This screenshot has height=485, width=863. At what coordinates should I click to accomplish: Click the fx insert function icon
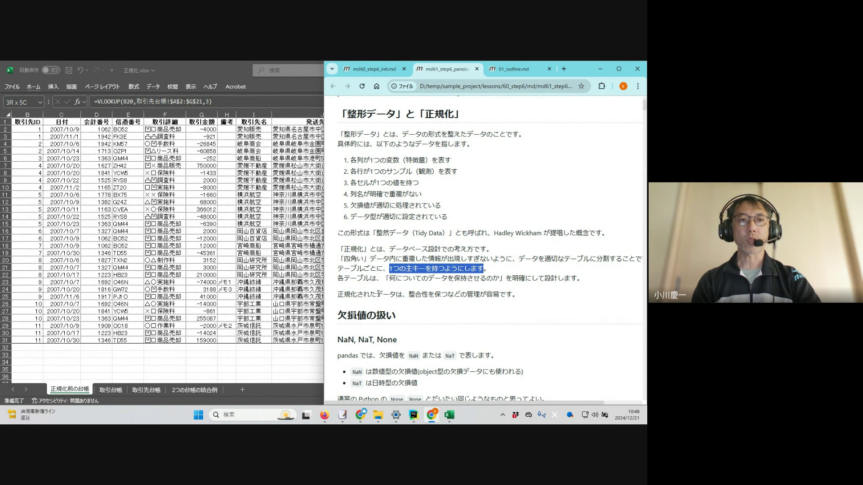click(x=77, y=102)
